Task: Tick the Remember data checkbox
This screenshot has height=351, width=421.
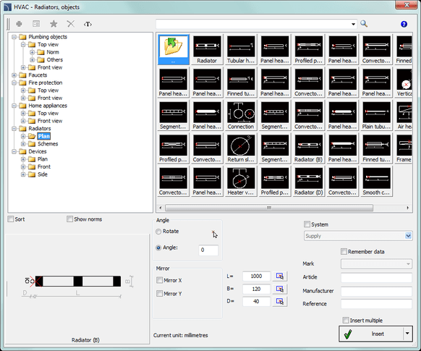Action: click(344, 251)
